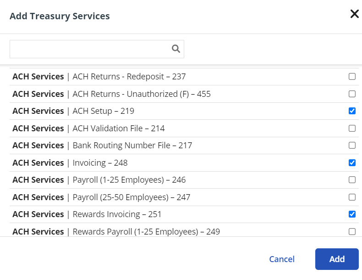Enable ACH Validation File 214 checkbox
362x280 pixels.
pyautogui.click(x=352, y=129)
